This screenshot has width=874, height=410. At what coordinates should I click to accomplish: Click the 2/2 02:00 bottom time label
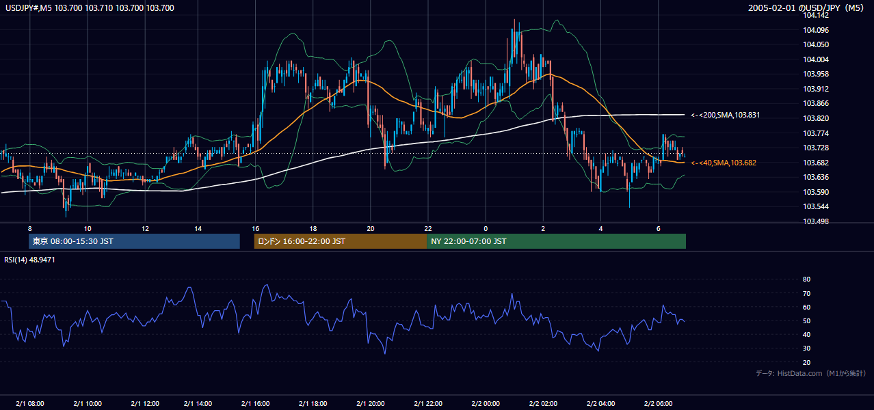542,403
